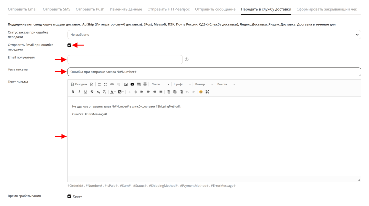Image resolution: width=369 pixels, height=206 pixels.
Task: Click the #Status# variable text
Action: pos(140,186)
